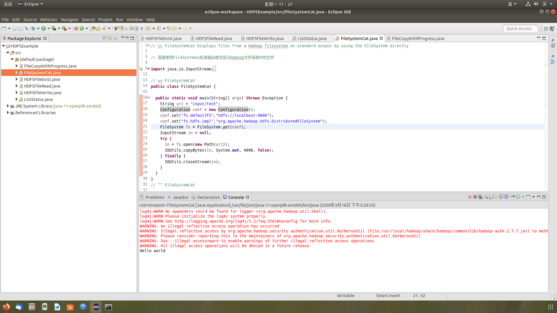Open the Refactor menu
Viewport: 557px width, 313px height.
[x=48, y=20]
